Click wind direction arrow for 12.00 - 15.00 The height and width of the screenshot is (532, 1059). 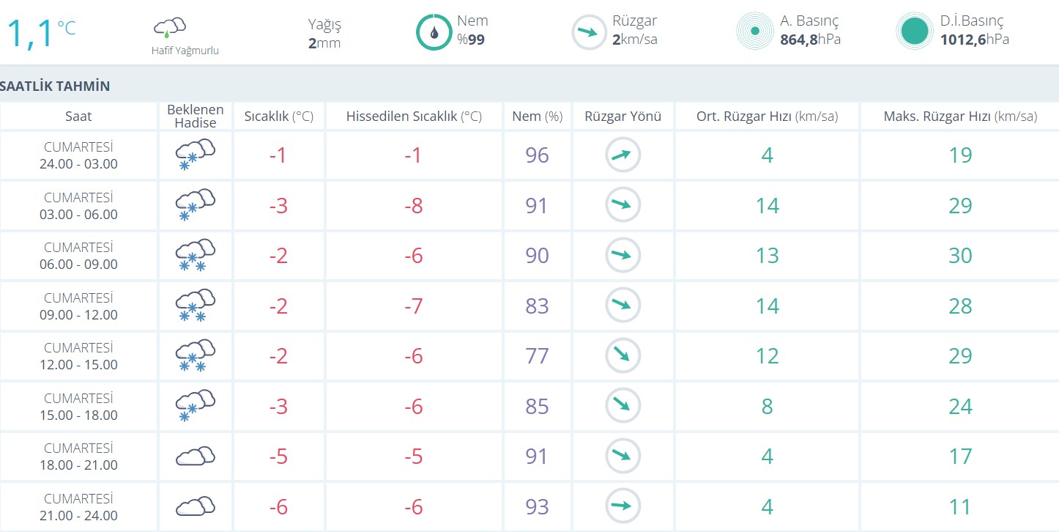(623, 355)
